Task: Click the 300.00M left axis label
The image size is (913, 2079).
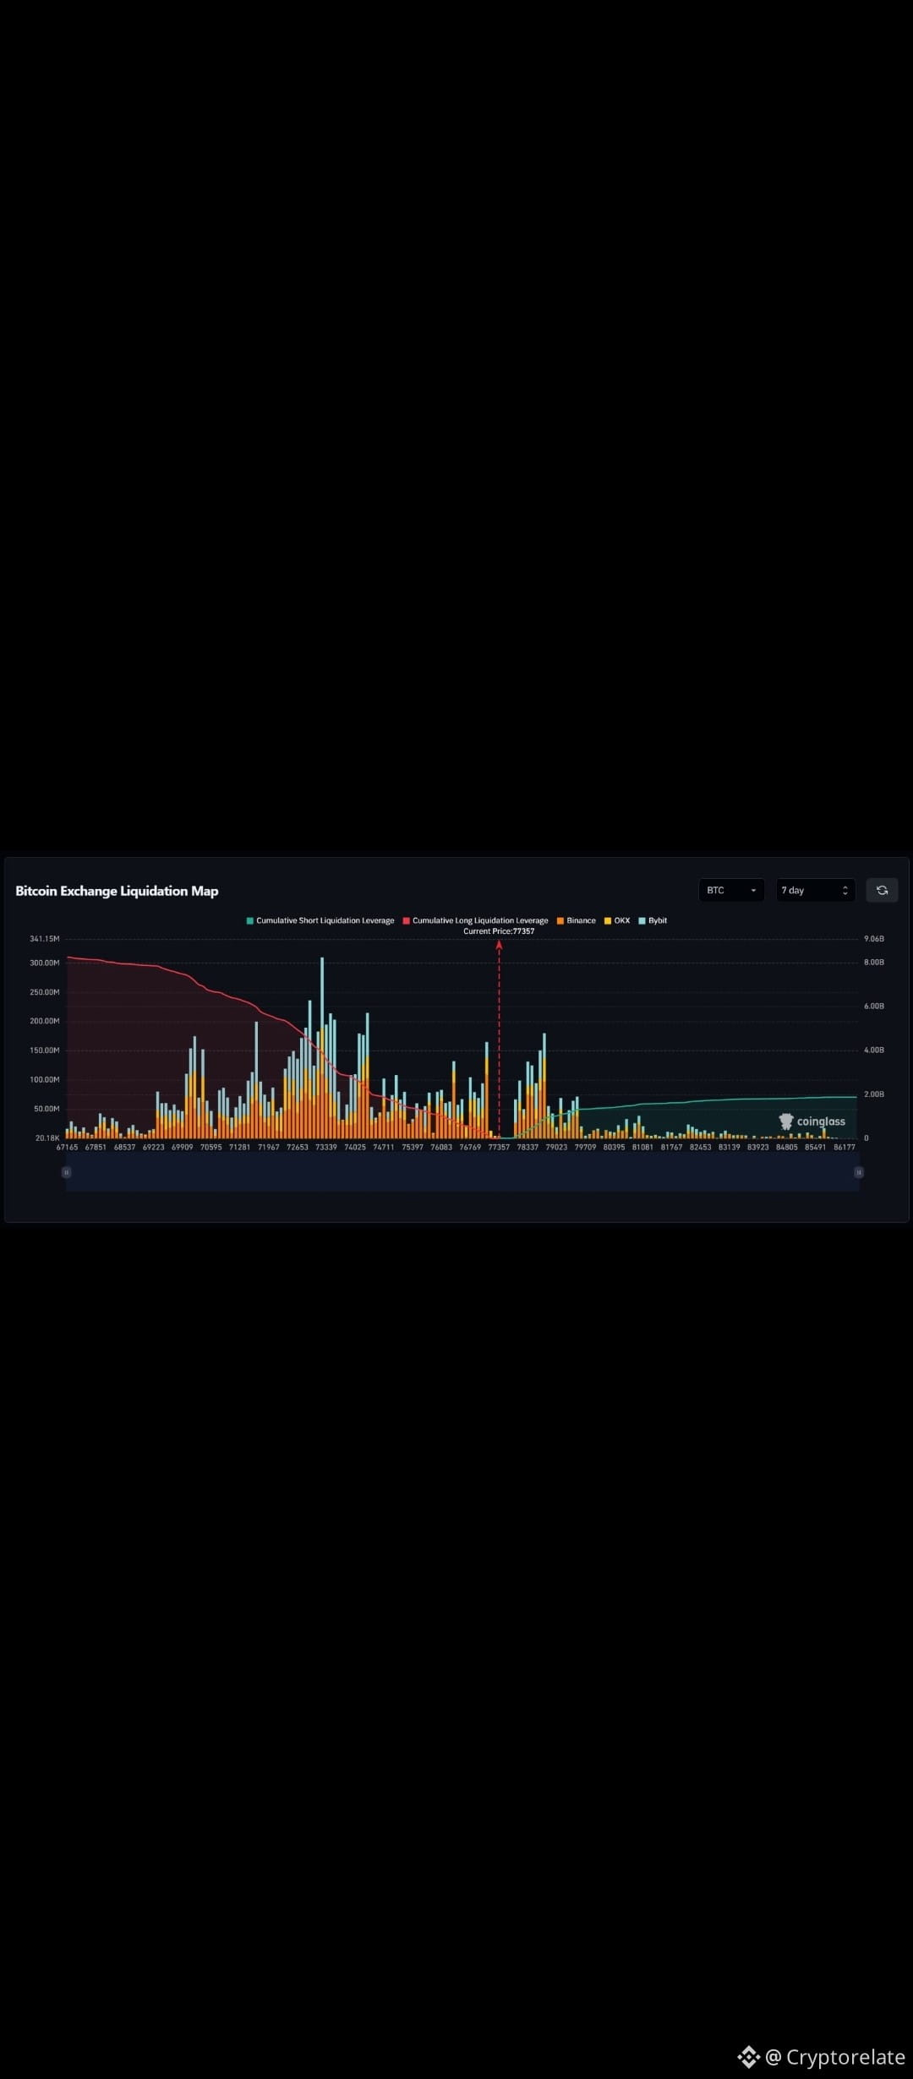Action: [x=45, y=963]
